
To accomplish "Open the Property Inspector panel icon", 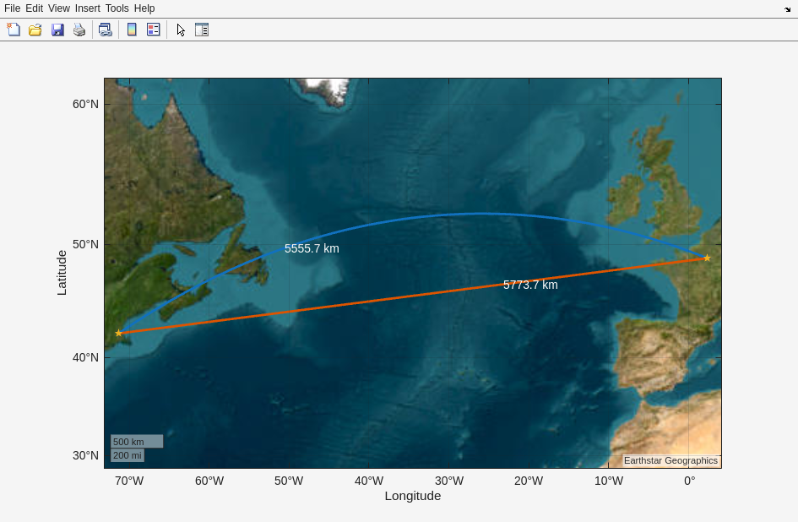I will click(x=202, y=30).
